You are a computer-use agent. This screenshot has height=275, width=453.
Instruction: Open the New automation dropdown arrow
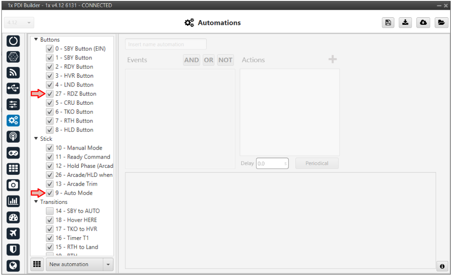(109, 264)
